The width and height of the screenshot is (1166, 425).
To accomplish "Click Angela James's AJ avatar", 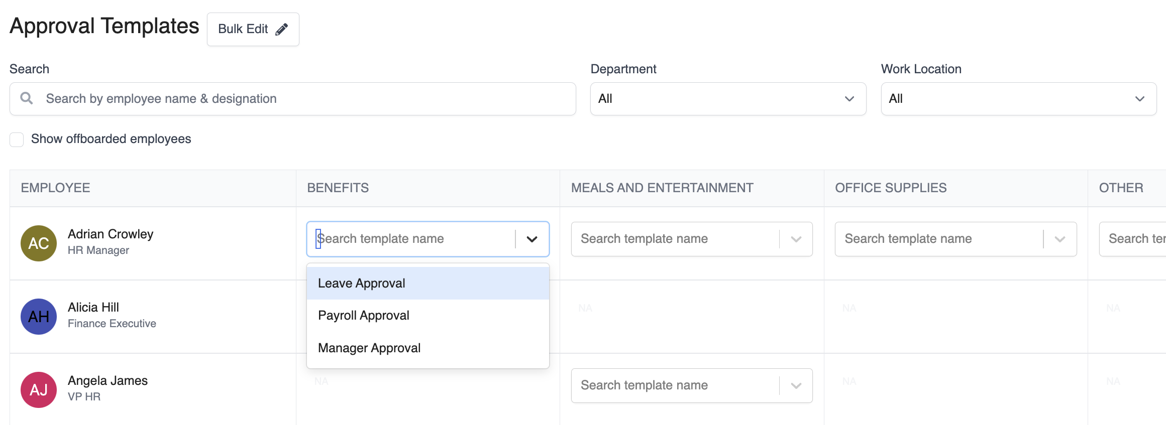I will click(x=39, y=390).
